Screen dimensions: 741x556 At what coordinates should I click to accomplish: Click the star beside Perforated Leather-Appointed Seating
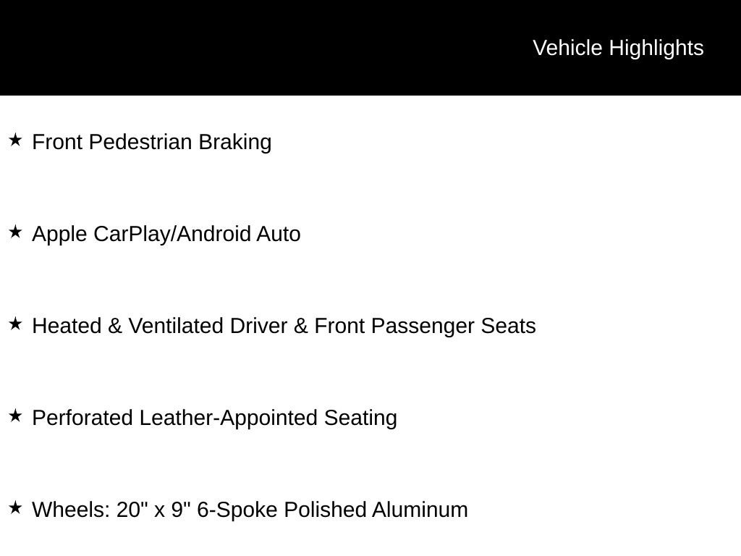tap(15, 416)
